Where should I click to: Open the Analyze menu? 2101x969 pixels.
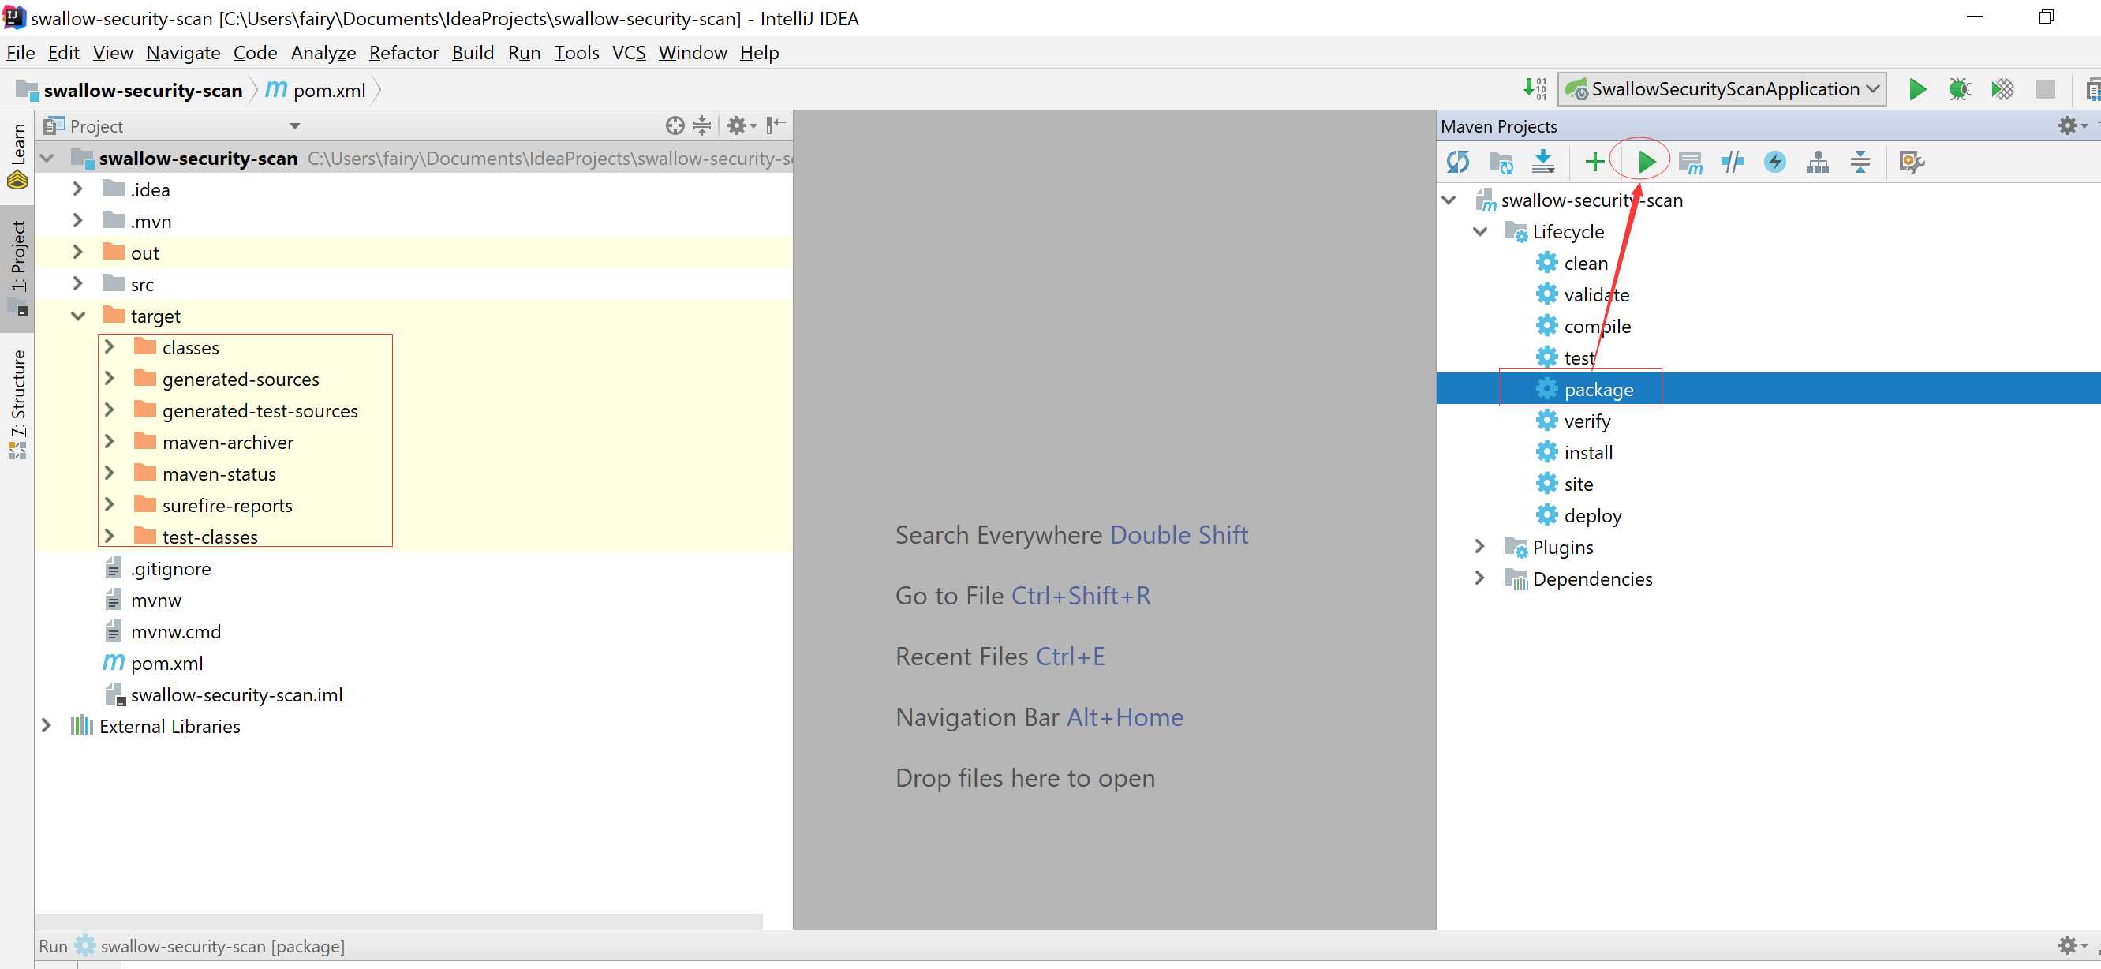(323, 53)
